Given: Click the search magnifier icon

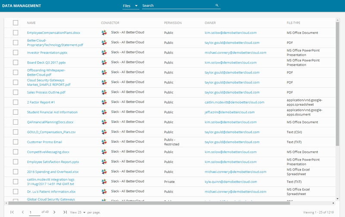Looking at the screenshot, I should (217, 6).
